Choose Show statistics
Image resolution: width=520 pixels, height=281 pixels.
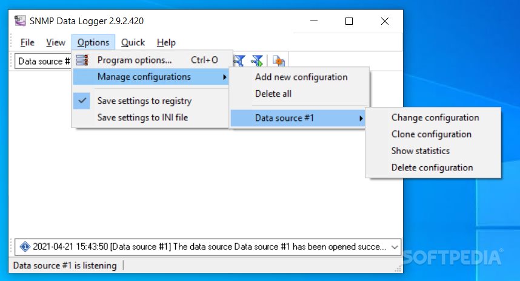click(x=433, y=150)
